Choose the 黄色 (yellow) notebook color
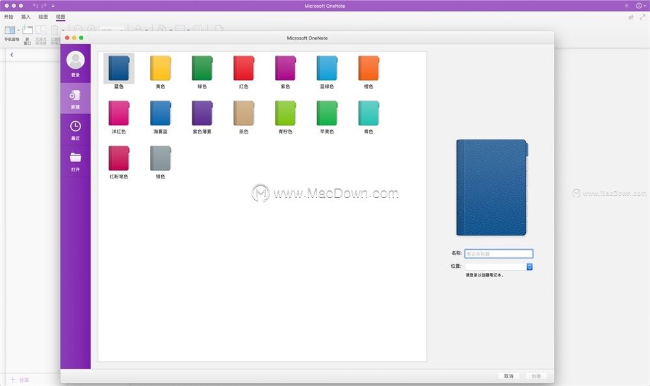This screenshot has width=650, height=386. pos(161,68)
